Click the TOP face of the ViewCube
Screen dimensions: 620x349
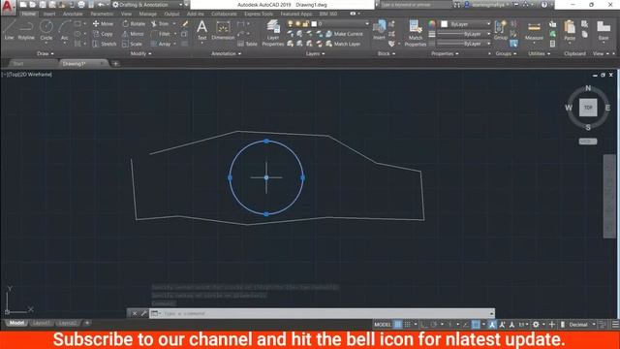(x=588, y=108)
